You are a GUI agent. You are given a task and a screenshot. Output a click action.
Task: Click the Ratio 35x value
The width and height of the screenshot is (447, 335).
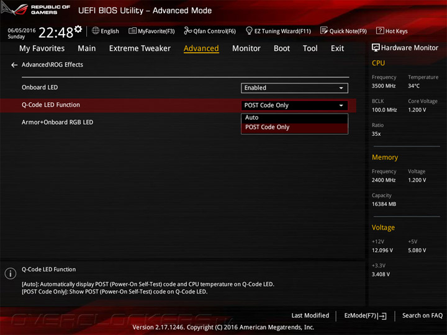tap(376, 134)
